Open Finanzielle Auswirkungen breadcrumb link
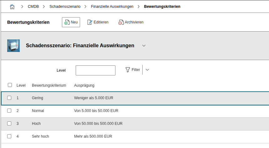 coord(112,6)
